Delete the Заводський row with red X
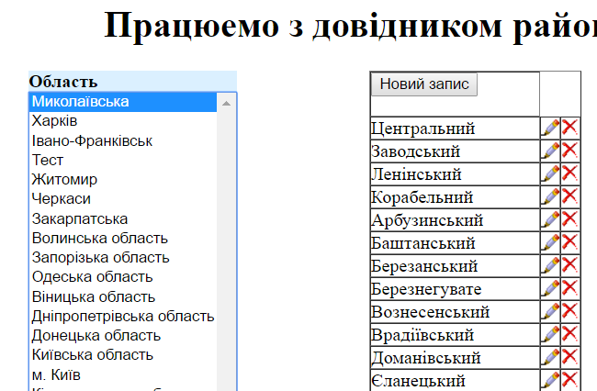The width and height of the screenshot is (597, 391). coord(569,151)
